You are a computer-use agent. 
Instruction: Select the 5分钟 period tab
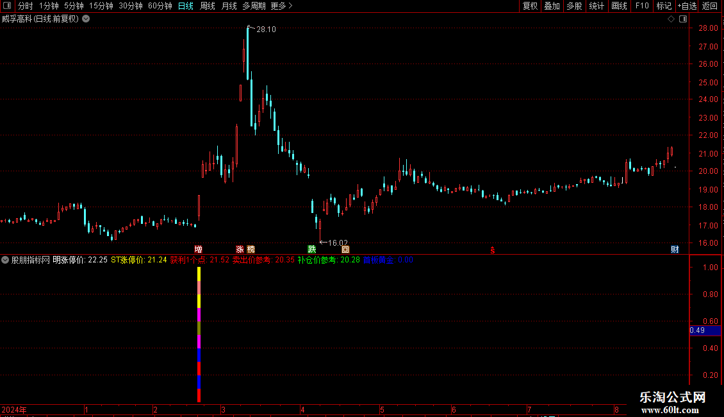tap(74, 6)
